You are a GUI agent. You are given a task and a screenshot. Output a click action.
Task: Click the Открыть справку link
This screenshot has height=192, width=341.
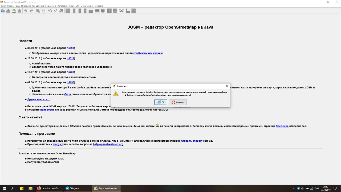[192, 141]
